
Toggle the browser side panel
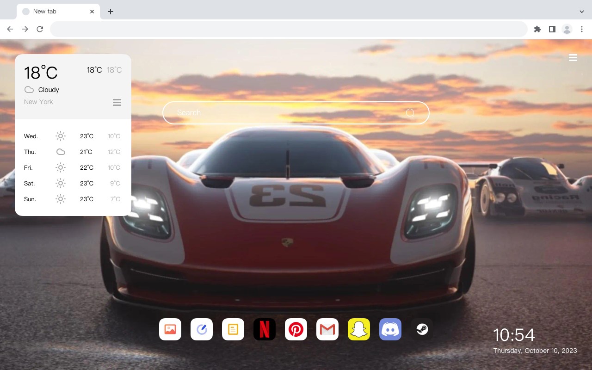tap(552, 29)
